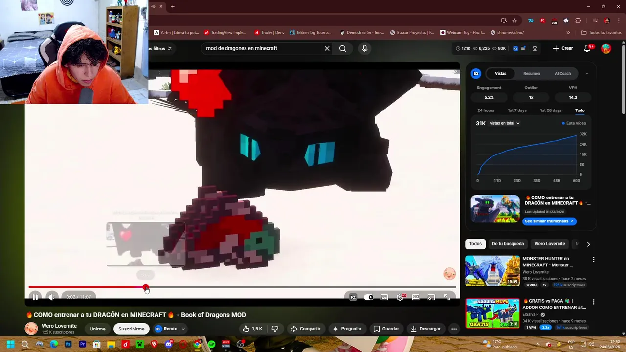The image size is (626, 352).
Task: Open YouTube notifications bell
Action: (x=588, y=48)
